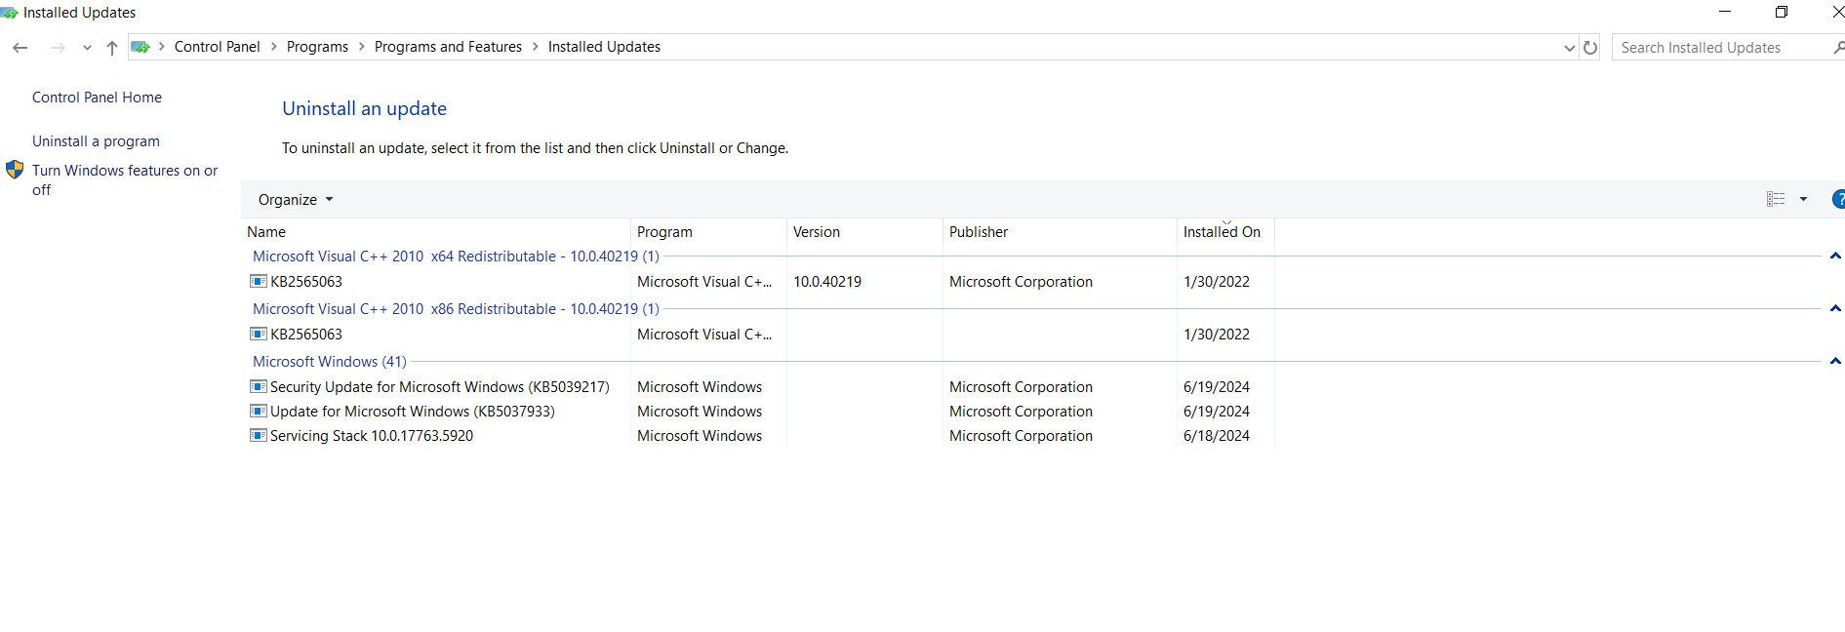Click the Control Panel icon in address bar
Viewport: 1845px width, 632px height.
(x=140, y=47)
